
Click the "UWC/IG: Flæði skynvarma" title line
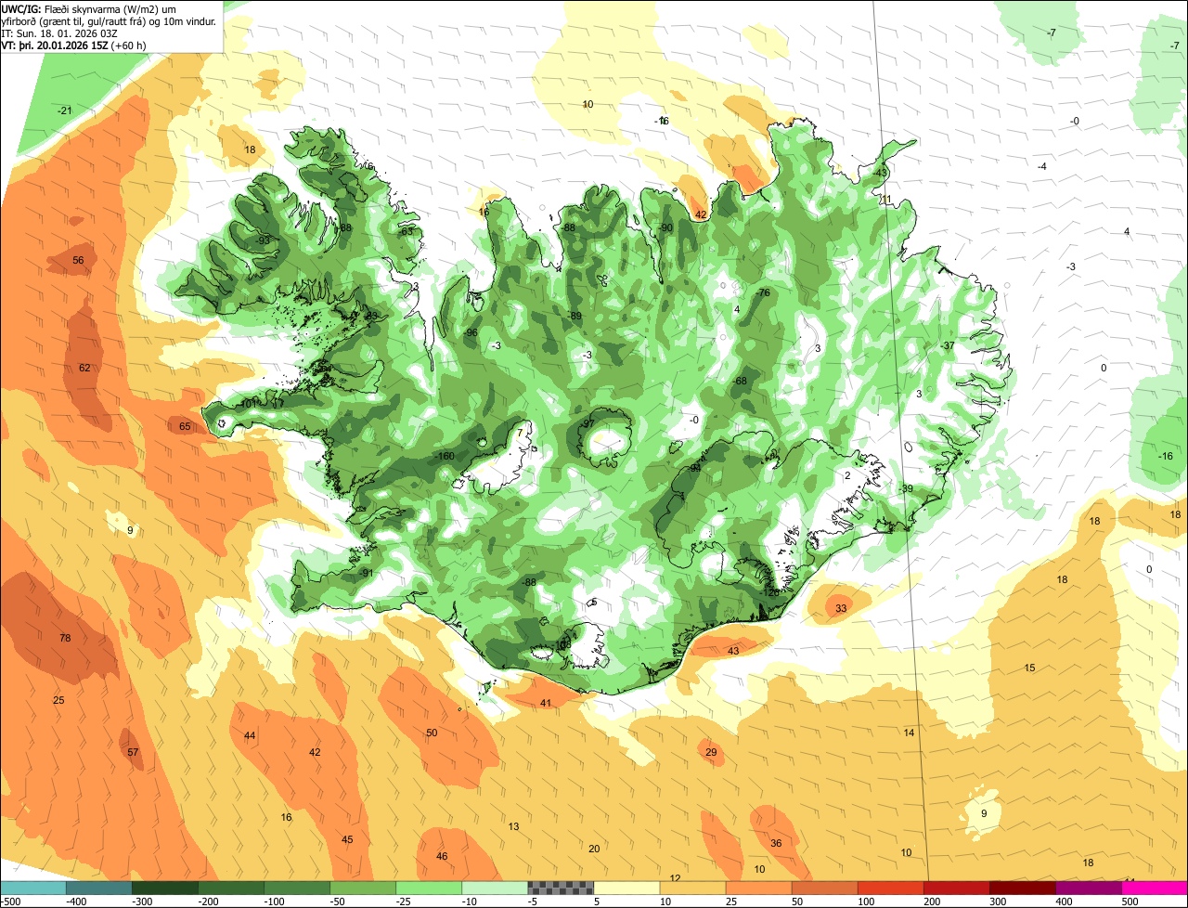(x=88, y=8)
